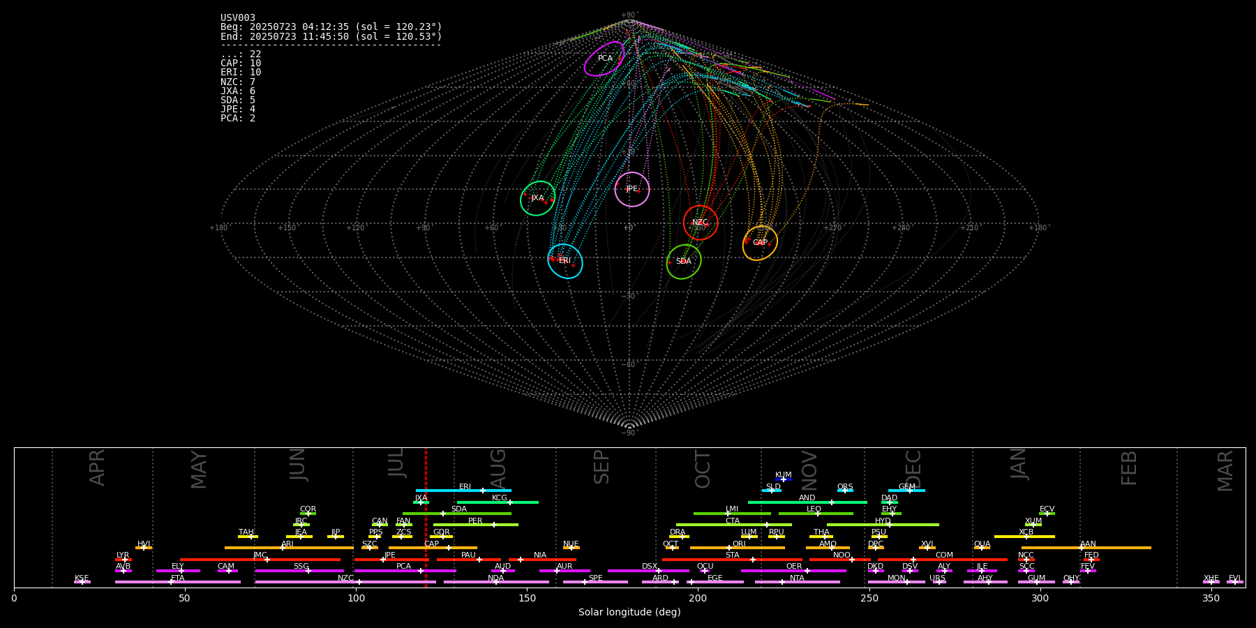
Task: Select the APR month label
Action: [x=97, y=468]
